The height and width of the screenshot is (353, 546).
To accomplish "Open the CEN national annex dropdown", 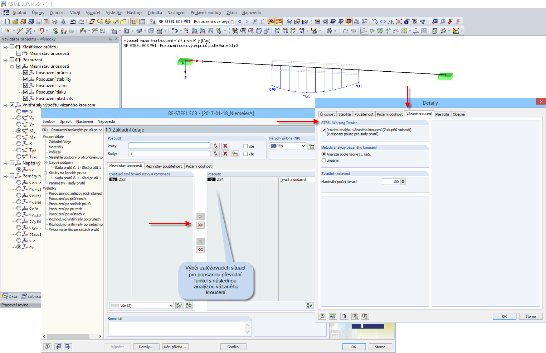I will (x=288, y=146).
